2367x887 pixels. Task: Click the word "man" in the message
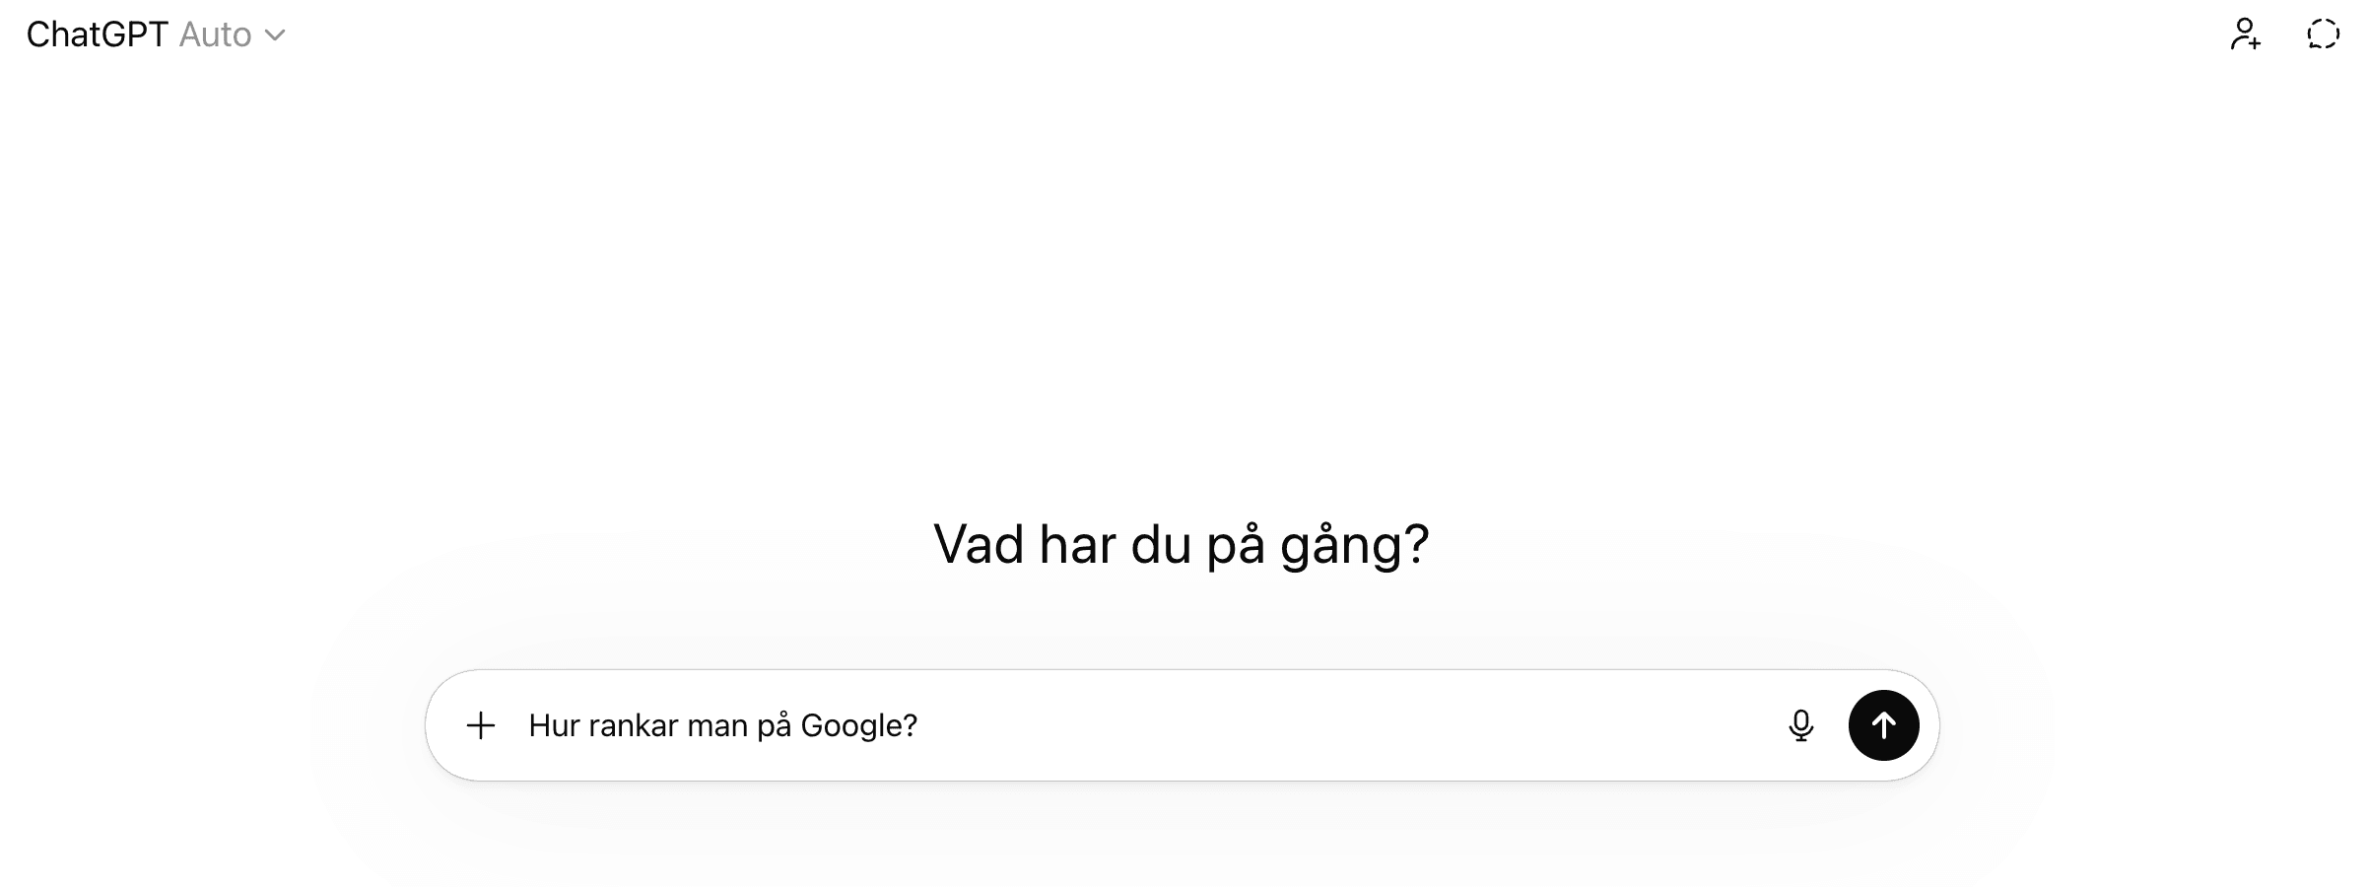[717, 725]
